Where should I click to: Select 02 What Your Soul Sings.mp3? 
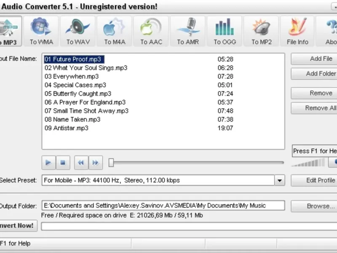(86, 68)
